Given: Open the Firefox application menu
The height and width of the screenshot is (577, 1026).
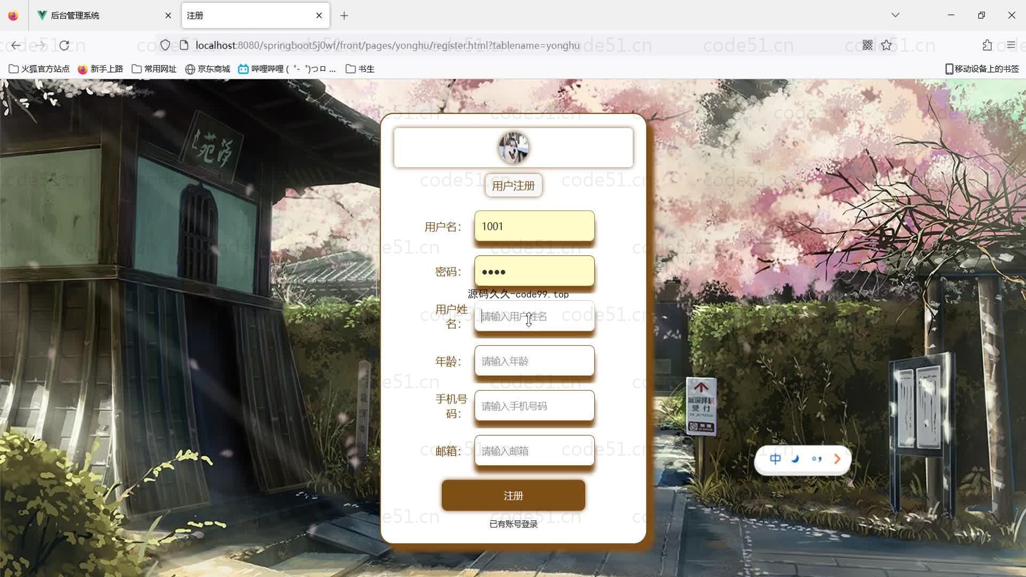Looking at the screenshot, I should tap(1011, 45).
